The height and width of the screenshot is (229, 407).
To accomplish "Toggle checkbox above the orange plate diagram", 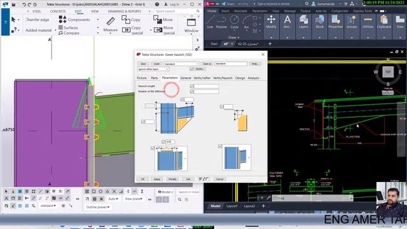I will pyautogui.click(x=221, y=106).
